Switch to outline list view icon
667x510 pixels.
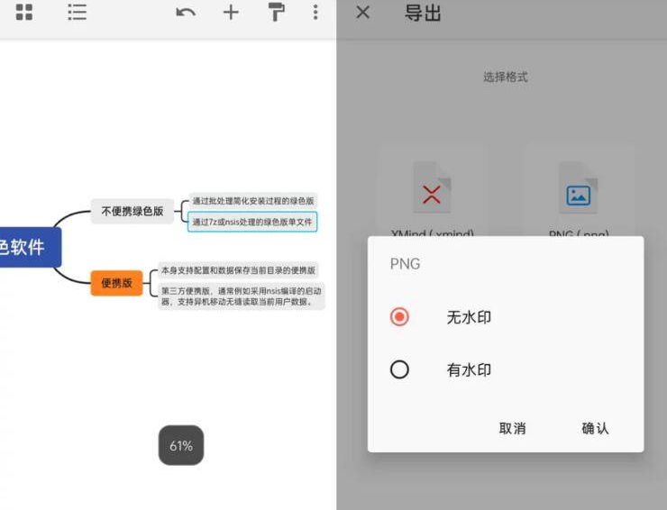[x=77, y=13]
